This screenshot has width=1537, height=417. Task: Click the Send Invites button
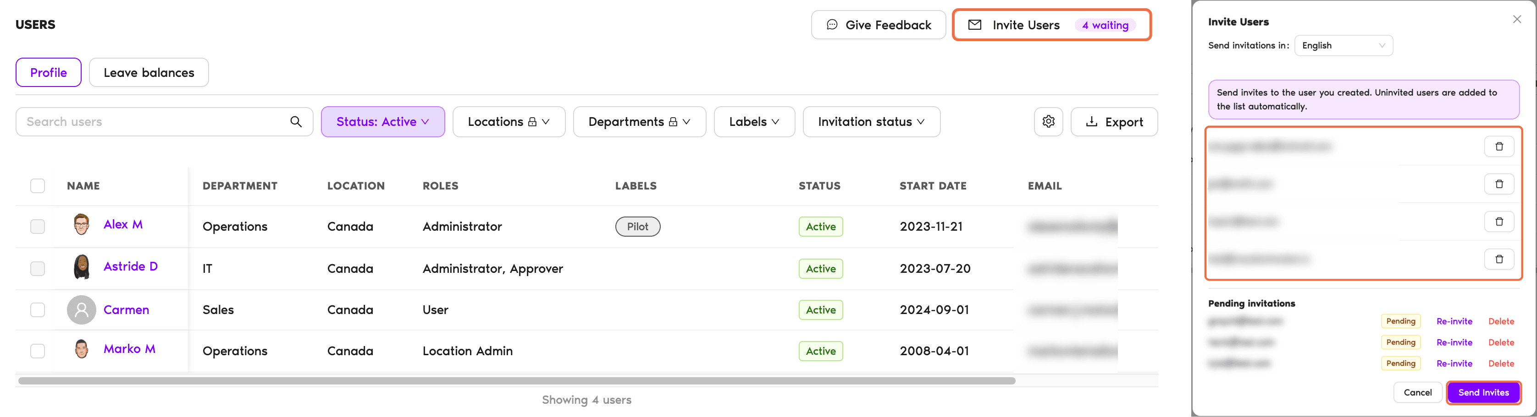(1484, 393)
